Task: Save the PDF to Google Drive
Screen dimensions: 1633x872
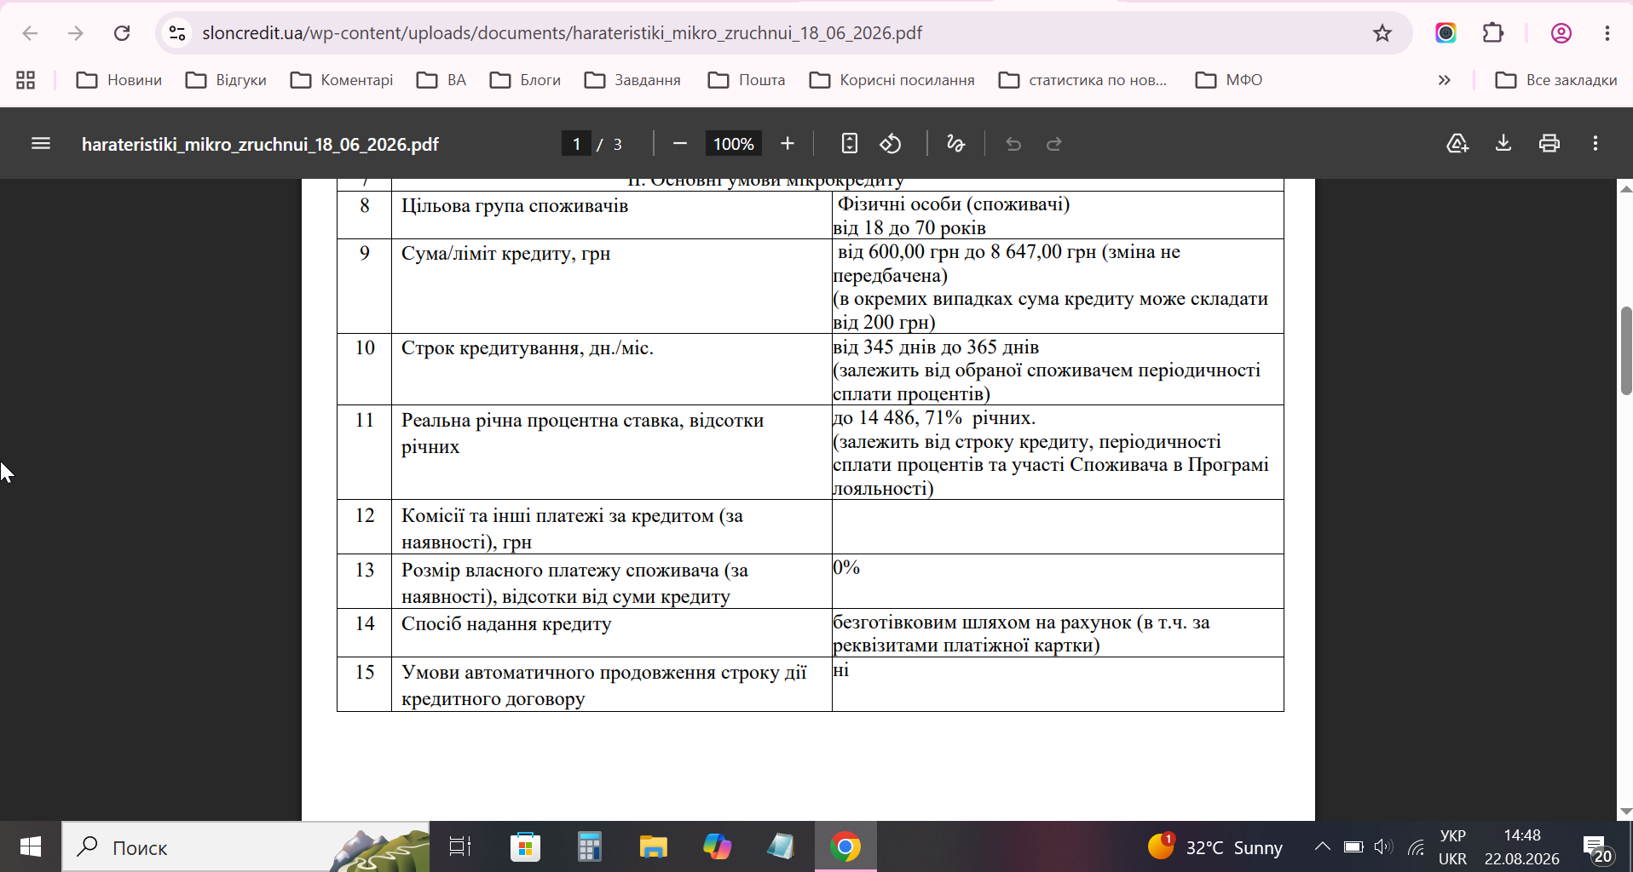Action: coord(1457,143)
